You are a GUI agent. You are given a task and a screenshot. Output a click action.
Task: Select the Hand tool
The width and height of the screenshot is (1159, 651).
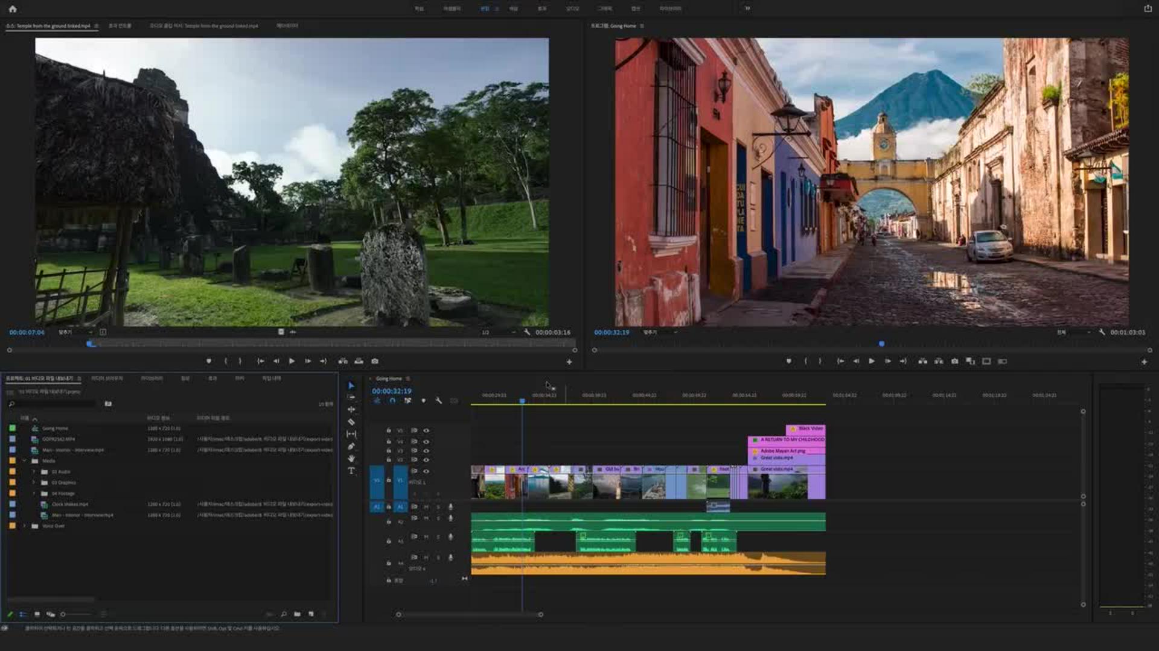351,459
